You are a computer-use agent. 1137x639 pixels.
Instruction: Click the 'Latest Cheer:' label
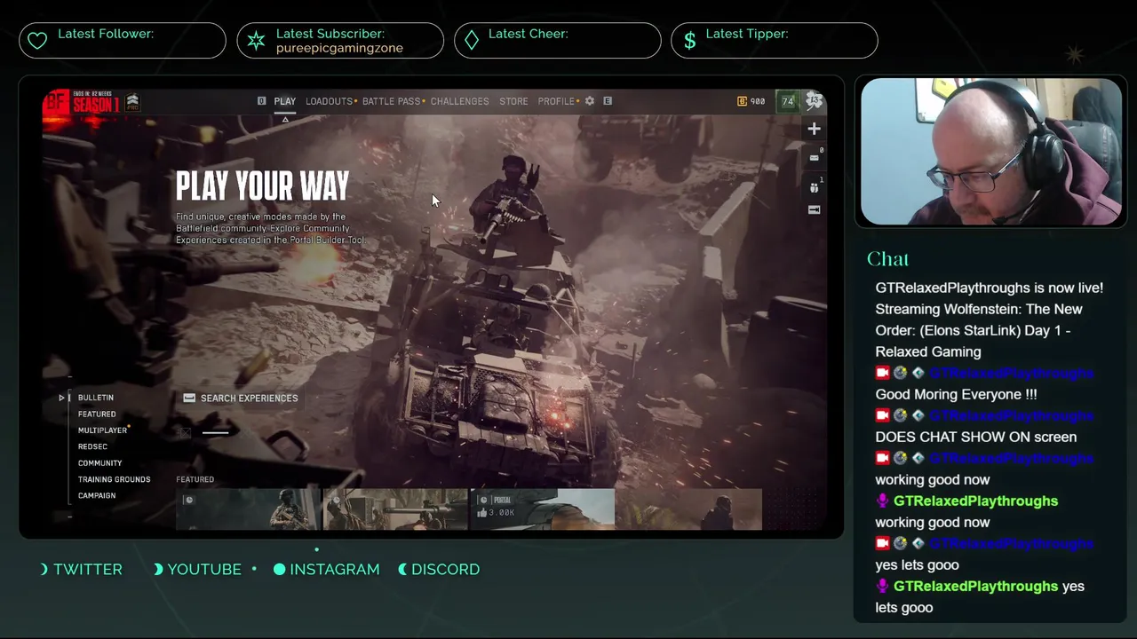[528, 34]
